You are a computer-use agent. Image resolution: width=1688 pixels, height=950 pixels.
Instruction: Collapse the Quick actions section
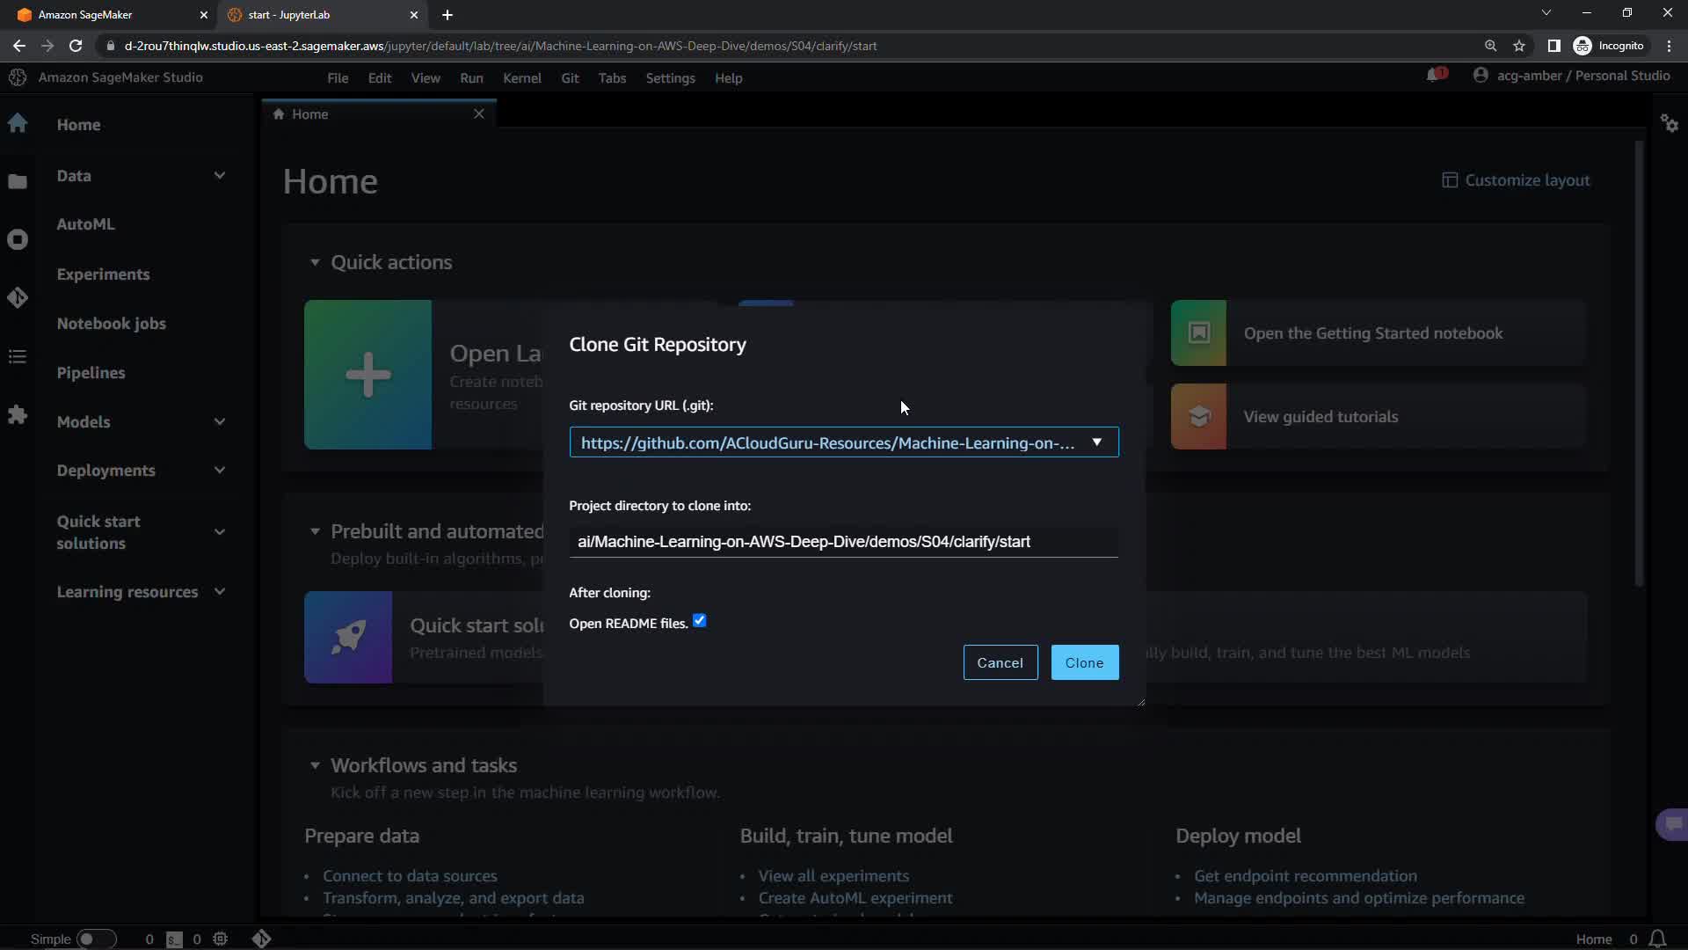[315, 262]
